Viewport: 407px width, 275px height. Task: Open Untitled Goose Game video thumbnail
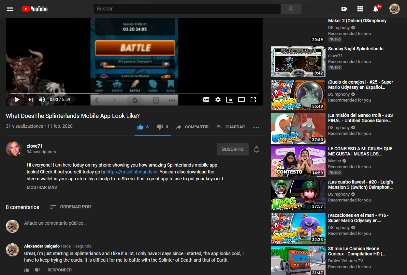tap(298, 128)
